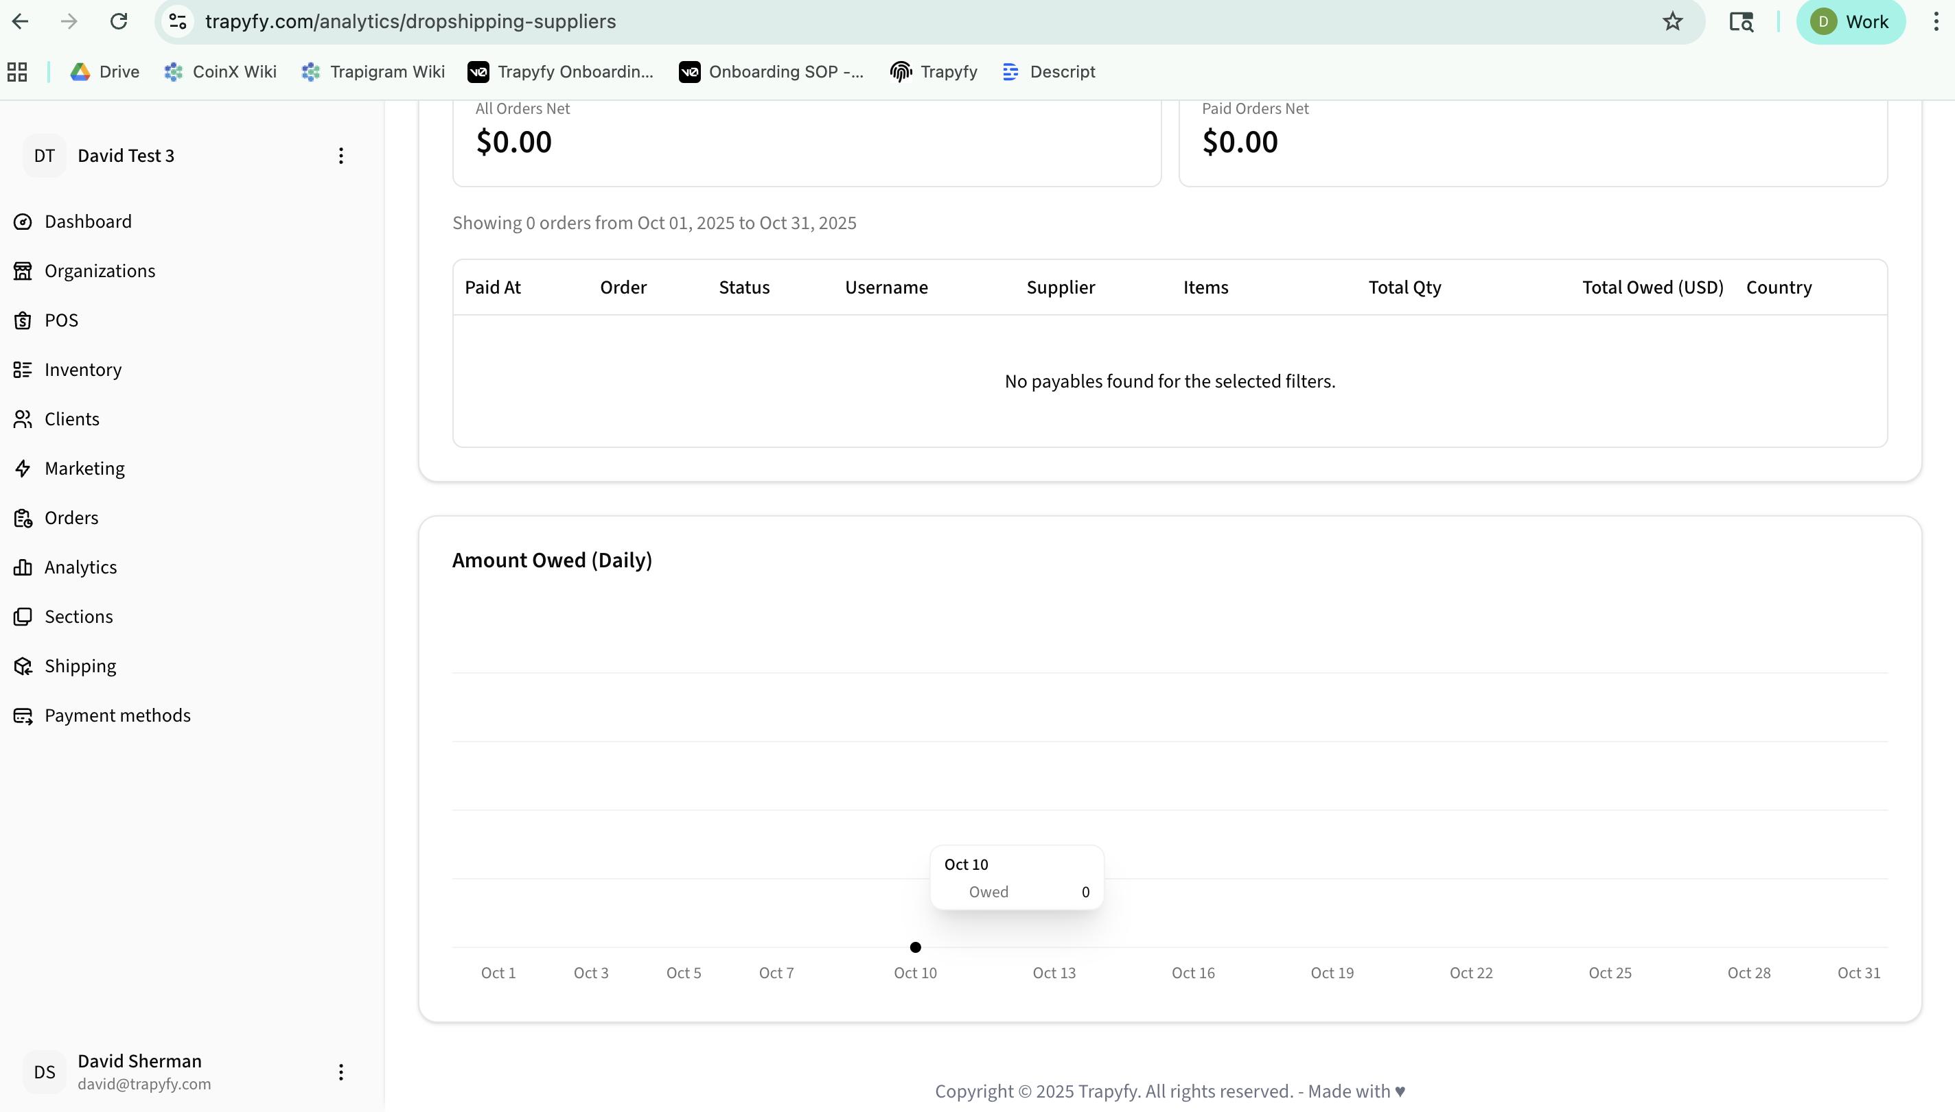The height and width of the screenshot is (1112, 1955).
Task: Bookmark this page with the star icon
Action: tap(1672, 21)
